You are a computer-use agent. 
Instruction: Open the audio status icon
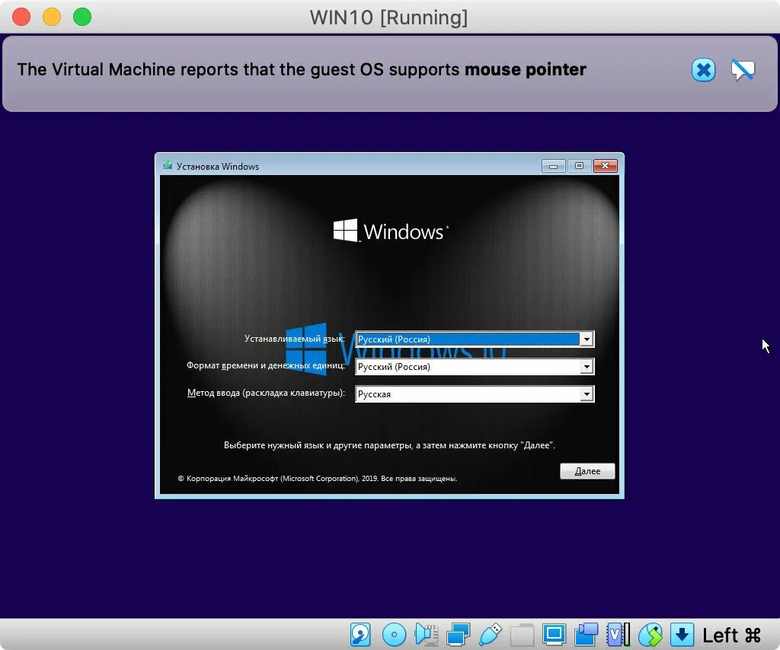427,635
